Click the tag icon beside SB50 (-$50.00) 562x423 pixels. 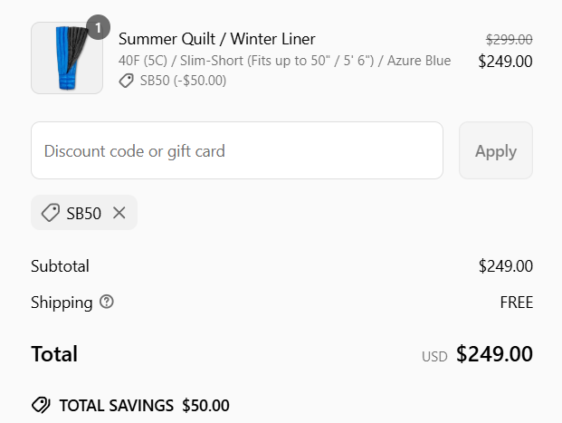click(x=126, y=81)
